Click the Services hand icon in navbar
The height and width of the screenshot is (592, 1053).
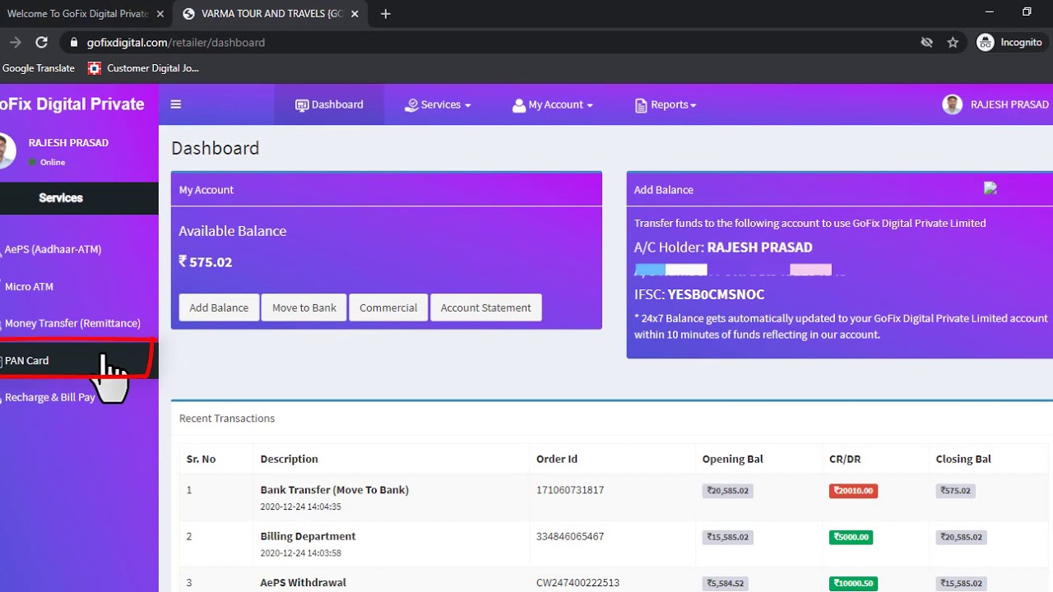tap(411, 105)
